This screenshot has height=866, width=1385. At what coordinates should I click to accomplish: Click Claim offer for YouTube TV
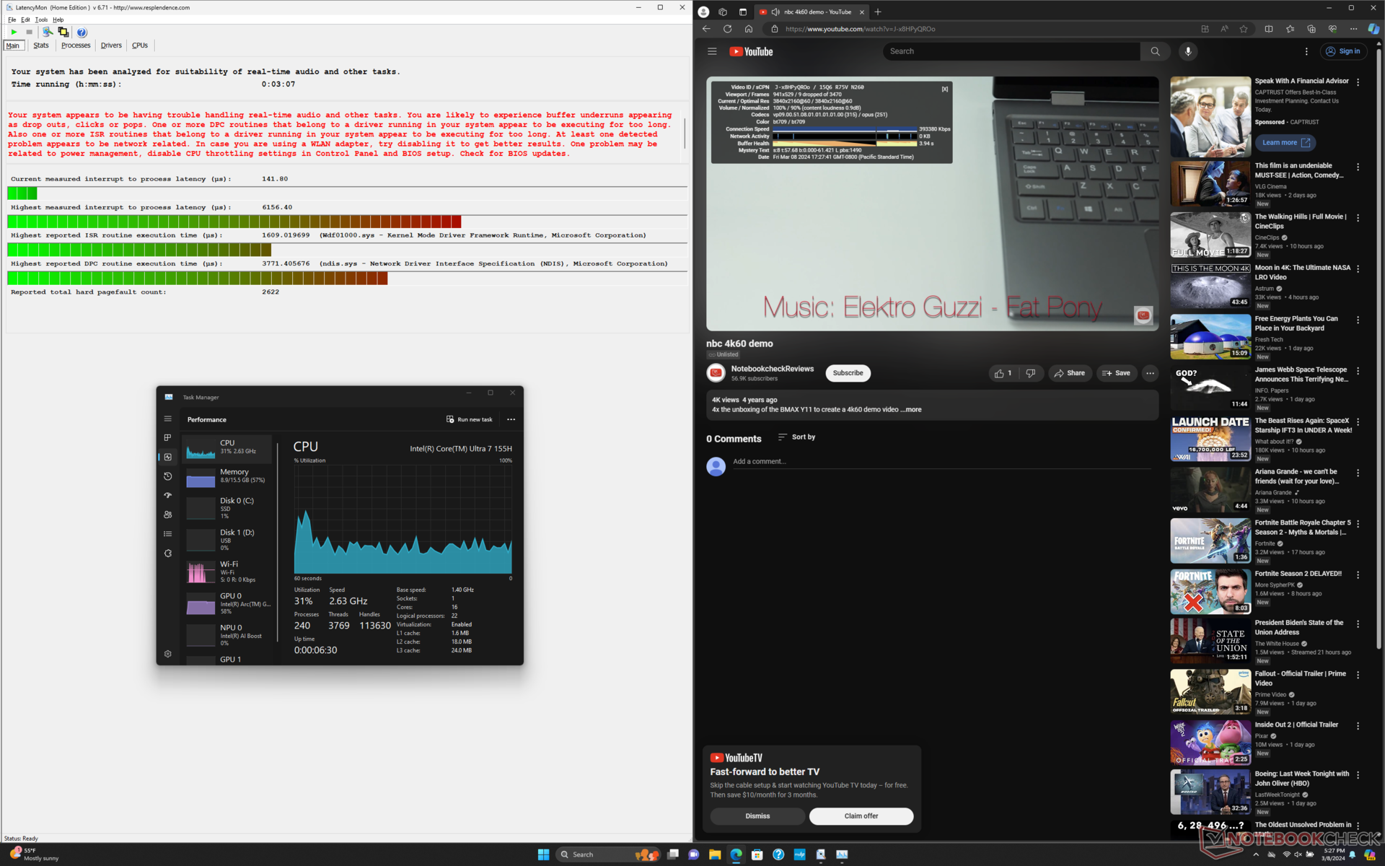pyautogui.click(x=861, y=816)
